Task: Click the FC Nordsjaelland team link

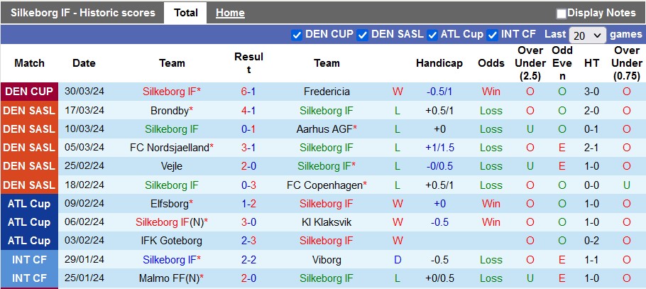Action: point(169,148)
